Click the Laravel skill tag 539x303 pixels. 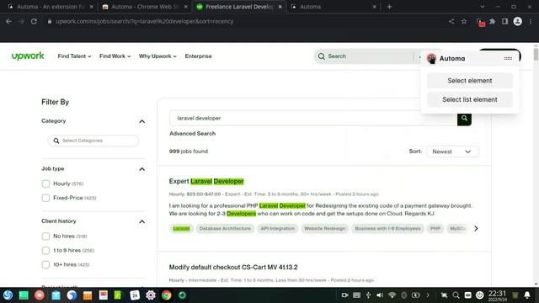181,228
